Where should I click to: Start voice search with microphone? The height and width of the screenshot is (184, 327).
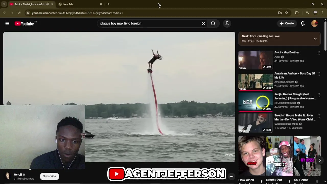[x=227, y=24]
